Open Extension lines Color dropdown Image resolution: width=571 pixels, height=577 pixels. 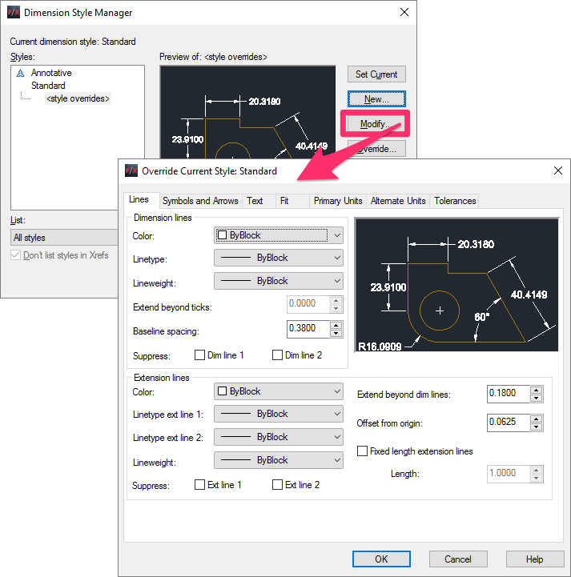(279, 391)
